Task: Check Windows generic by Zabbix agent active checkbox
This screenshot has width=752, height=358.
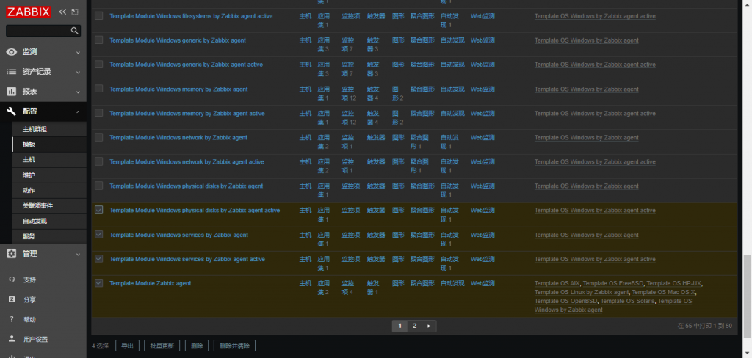Action: tap(99, 65)
